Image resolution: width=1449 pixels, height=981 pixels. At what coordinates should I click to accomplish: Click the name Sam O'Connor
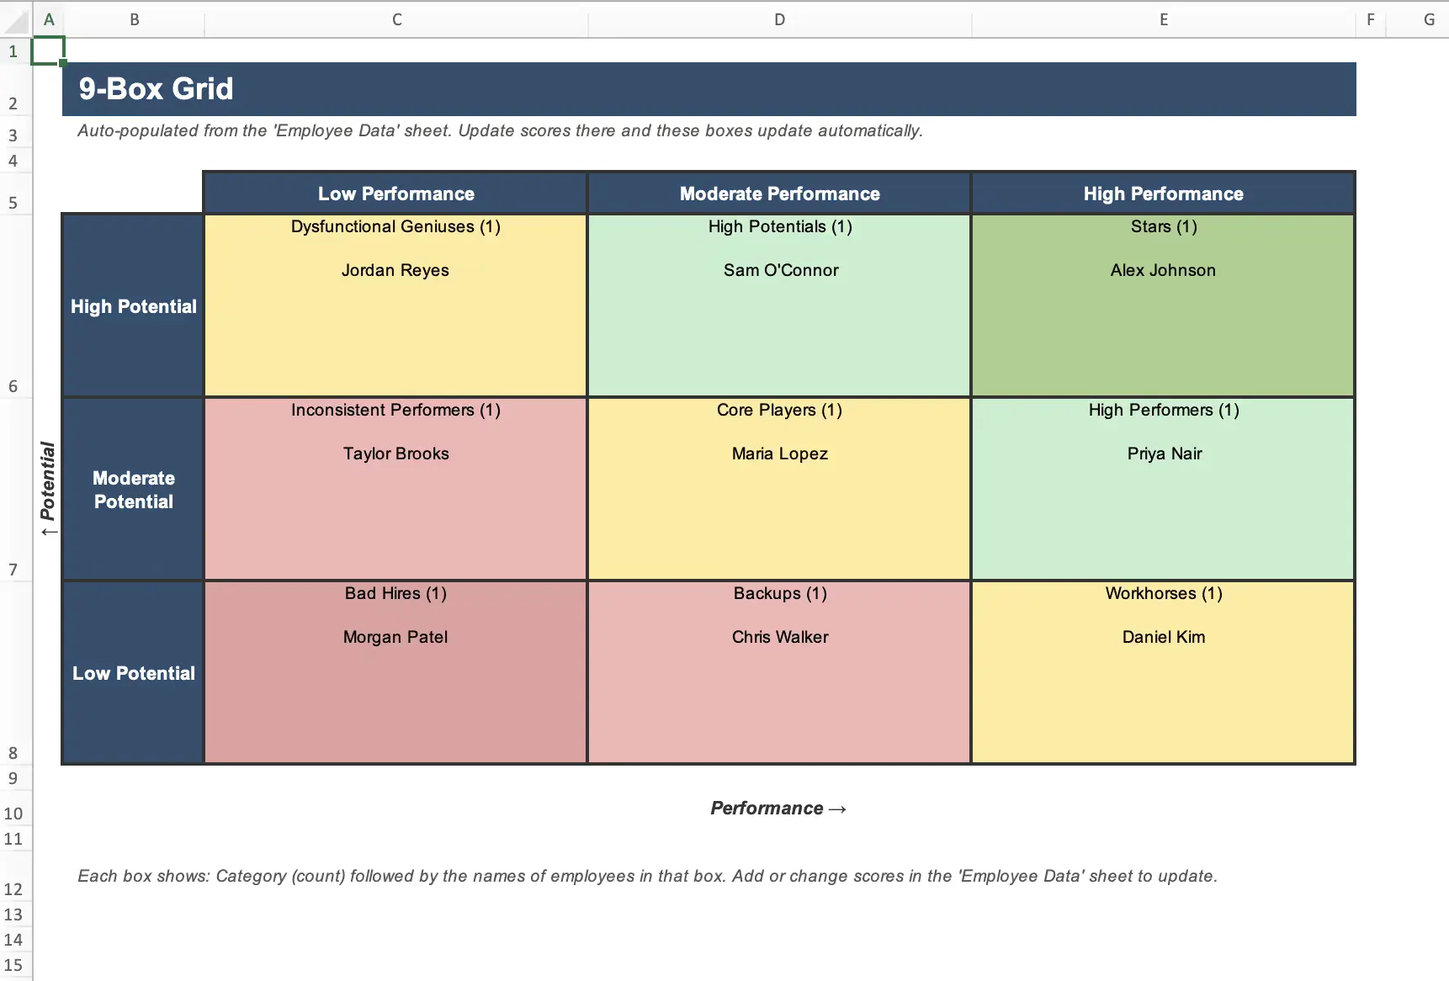(x=781, y=270)
